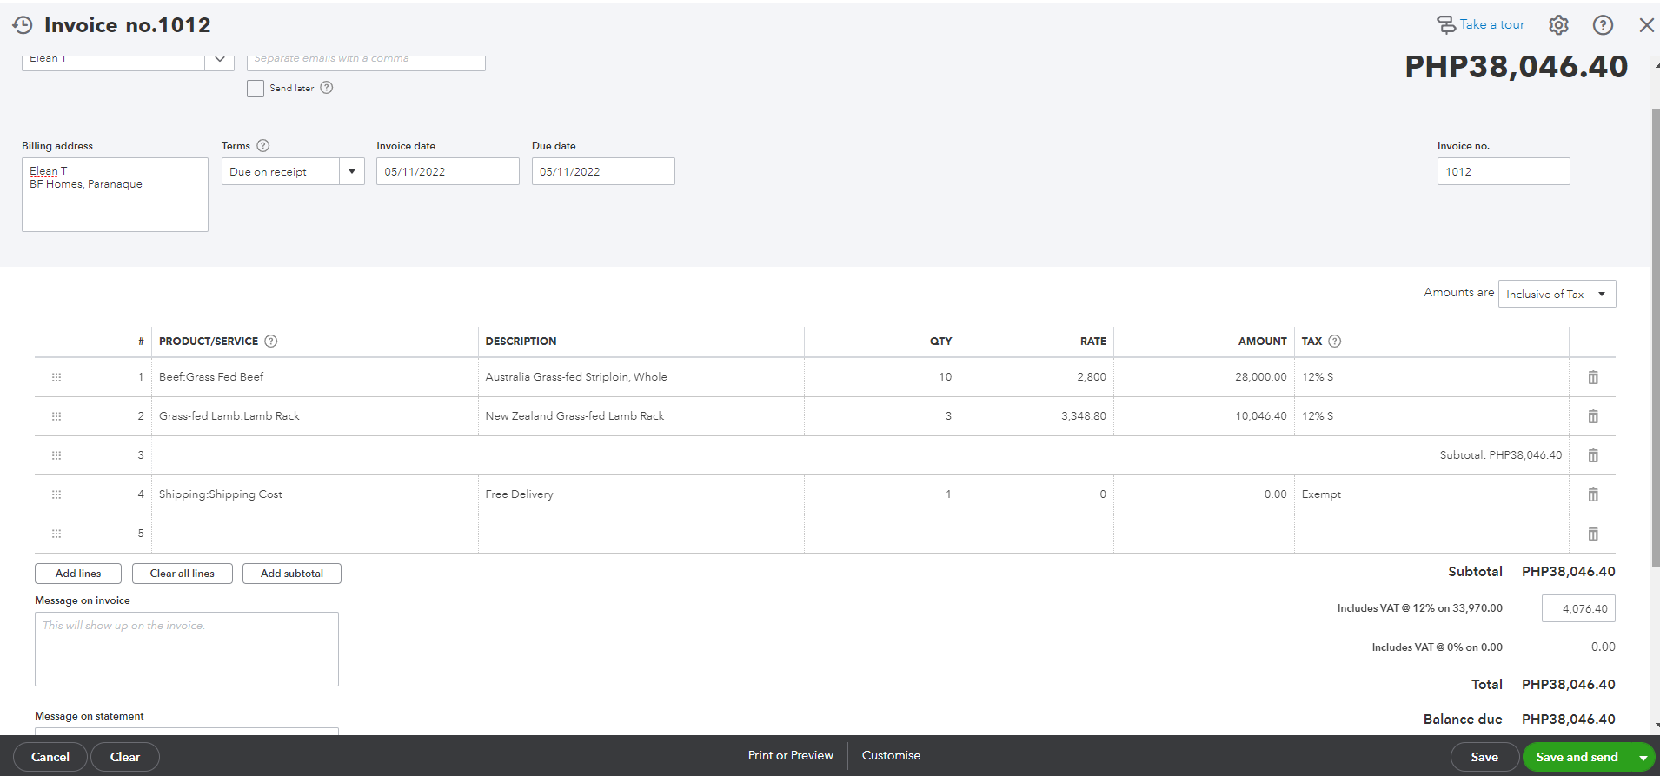Click the Cancel button
The height and width of the screenshot is (776, 1660).
pos(50,757)
